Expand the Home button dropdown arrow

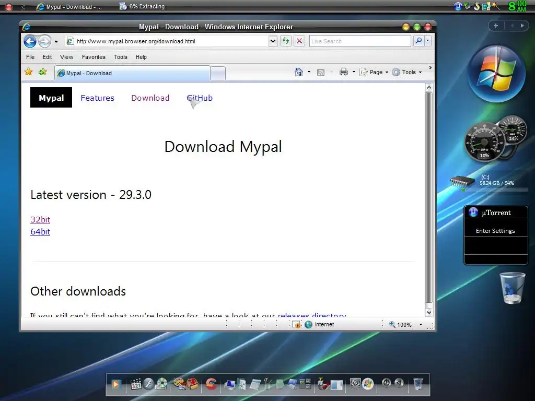(309, 72)
